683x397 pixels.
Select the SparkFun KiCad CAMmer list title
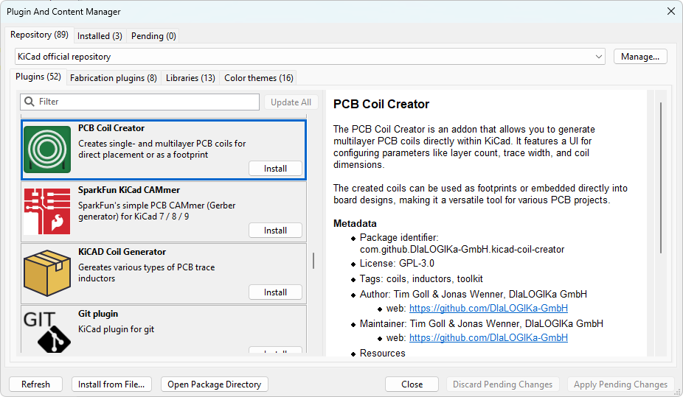click(129, 190)
